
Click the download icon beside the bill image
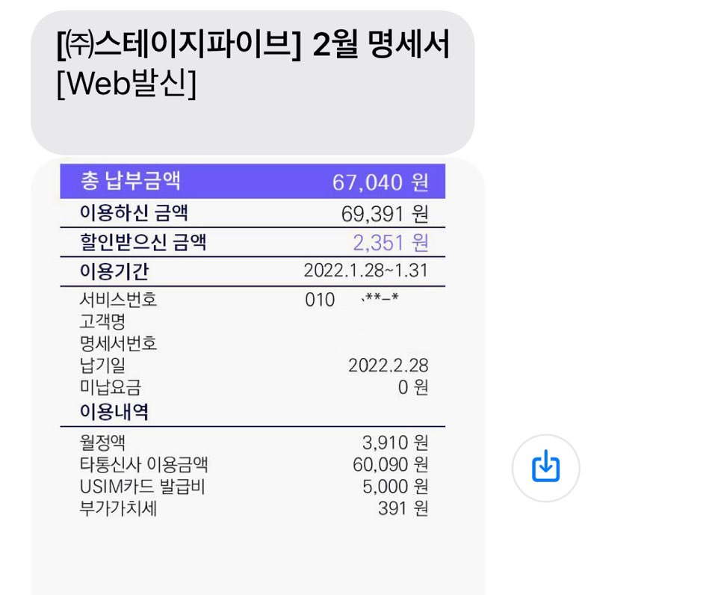pos(545,467)
